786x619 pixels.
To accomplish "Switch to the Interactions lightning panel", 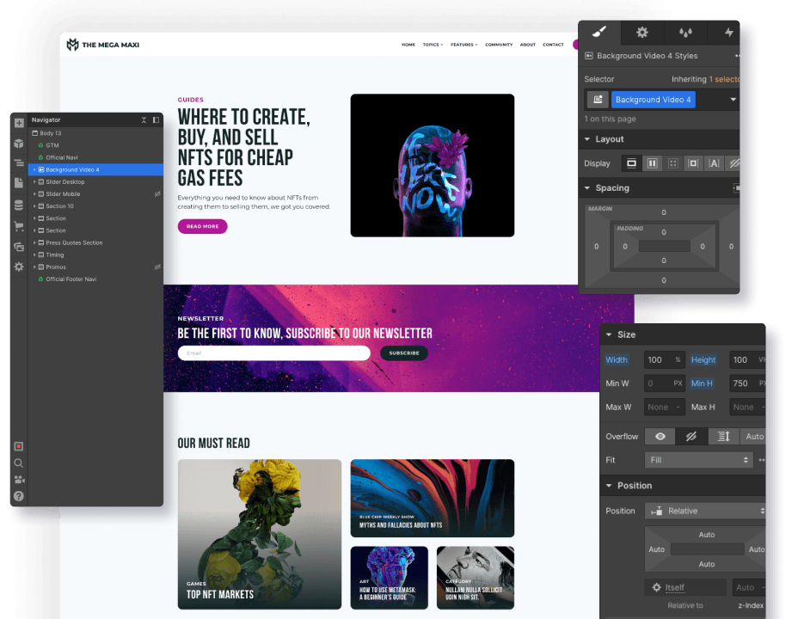I will (x=728, y=33).
